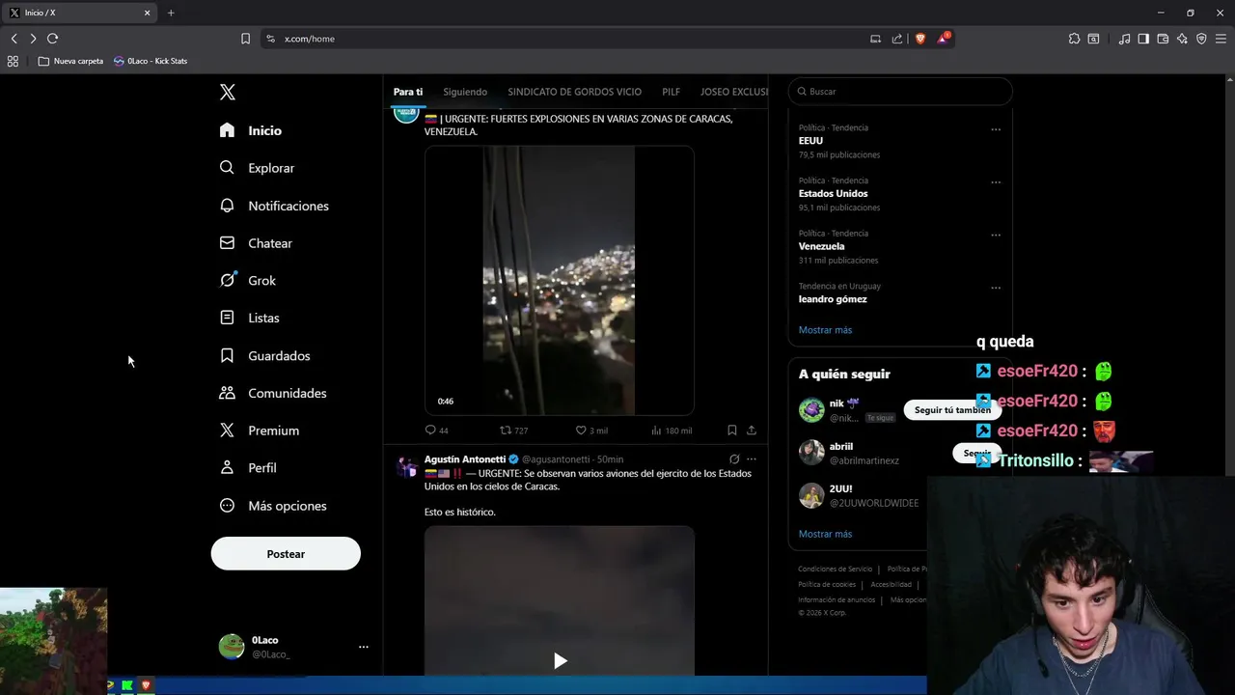
Task: Switch to the Siguiendo tab
Action: (465, 92)
